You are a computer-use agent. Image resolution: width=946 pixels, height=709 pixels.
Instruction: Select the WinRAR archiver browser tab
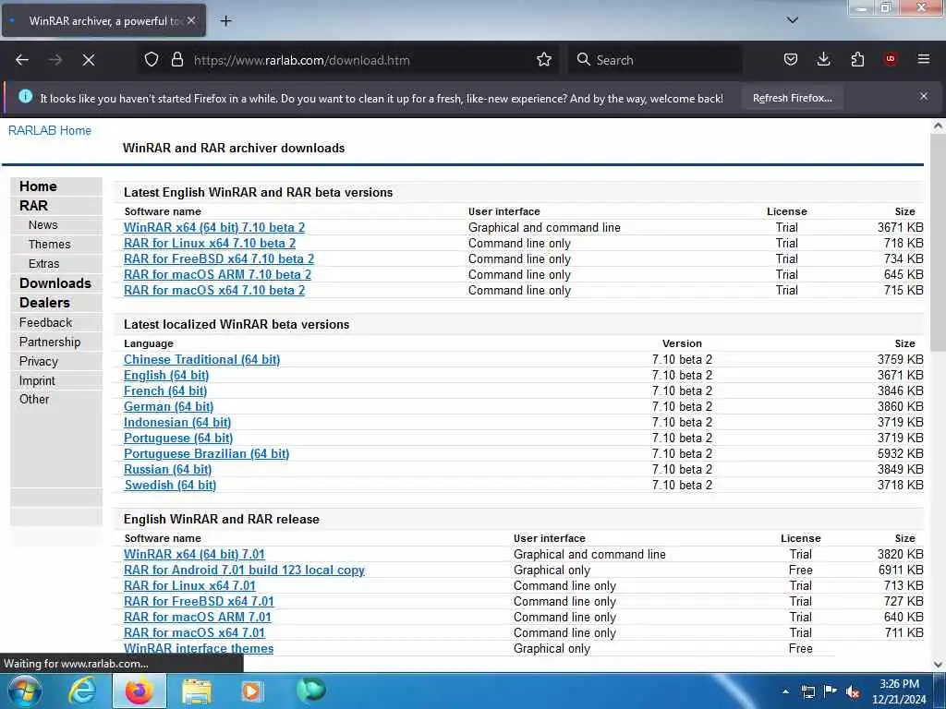pyautogui.click(x=104, y=21)
